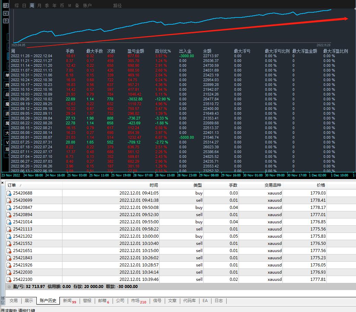Click the √ checkmark icon in sidebar
Viewport: 356px width, 312px height.
pyautogui.click(x=5, y=13)
